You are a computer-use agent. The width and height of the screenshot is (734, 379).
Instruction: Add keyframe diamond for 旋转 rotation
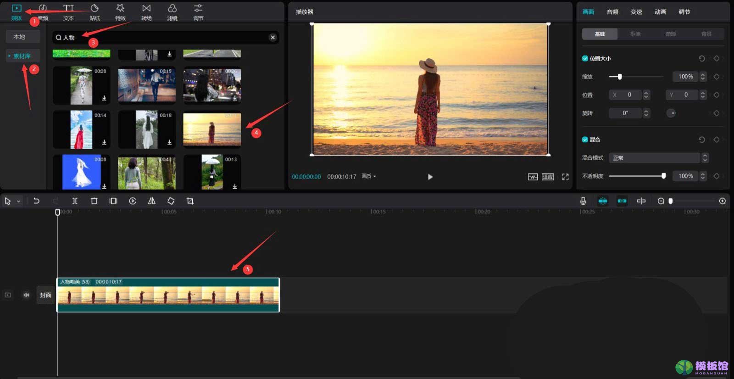pyautogui.click(x=717, y=113)
